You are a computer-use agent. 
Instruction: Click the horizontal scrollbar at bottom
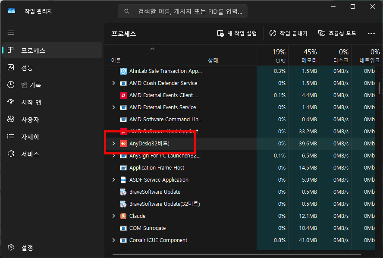tap(236, 254)
